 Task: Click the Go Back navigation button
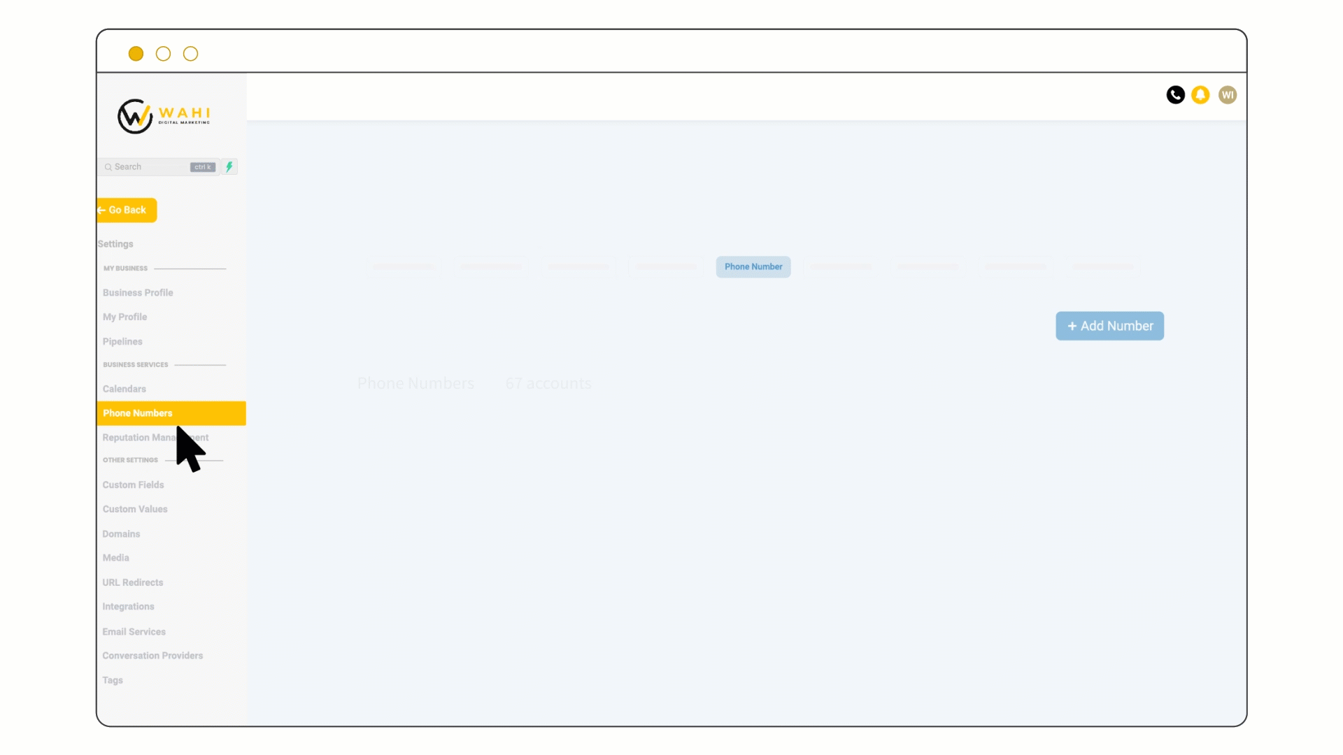click(127, 210)
